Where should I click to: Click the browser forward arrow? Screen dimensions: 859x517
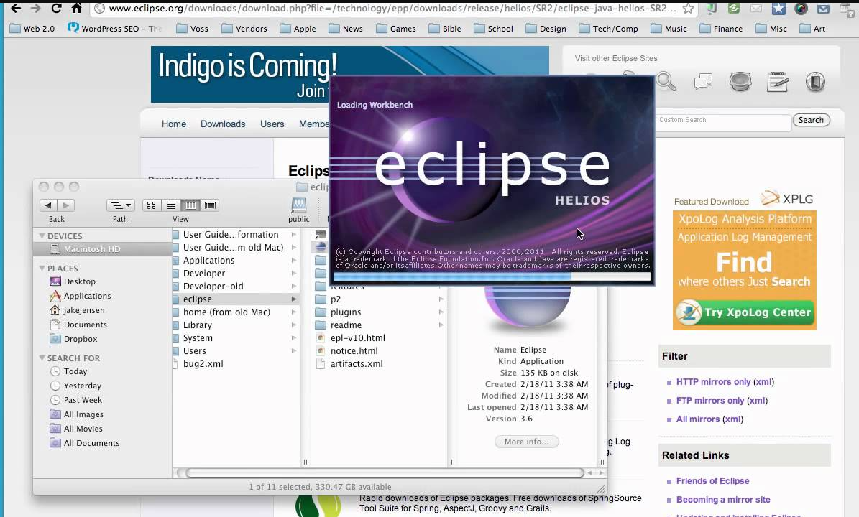(36, 8)
